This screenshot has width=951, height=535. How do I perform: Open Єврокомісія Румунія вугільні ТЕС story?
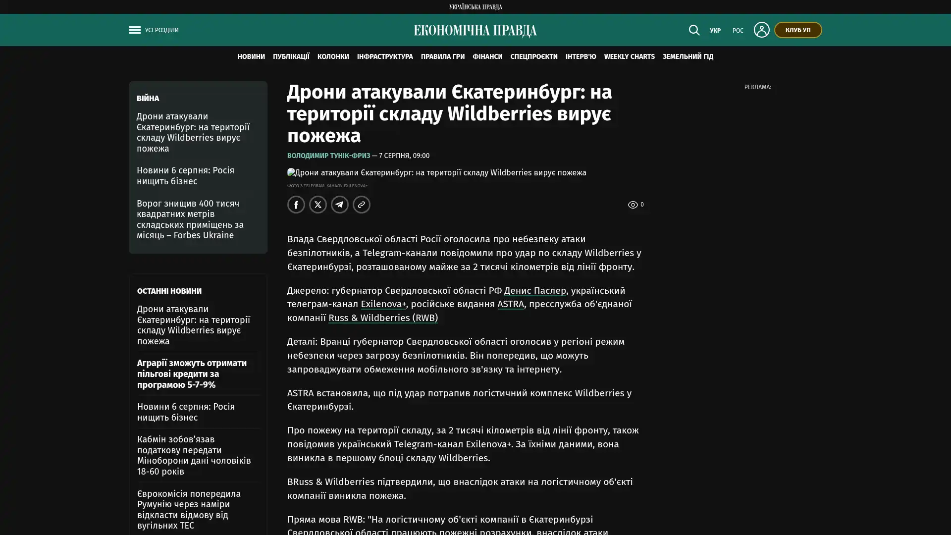(189, 510)
